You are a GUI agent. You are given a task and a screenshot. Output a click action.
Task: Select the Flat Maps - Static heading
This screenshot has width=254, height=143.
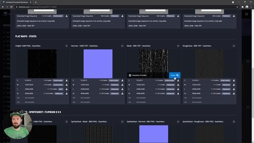tap(26, 36)
